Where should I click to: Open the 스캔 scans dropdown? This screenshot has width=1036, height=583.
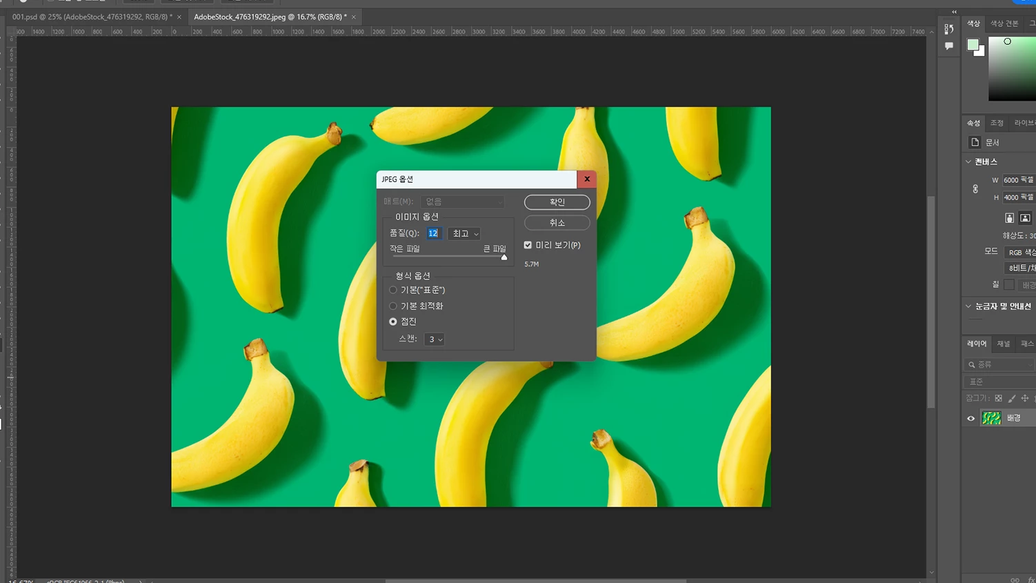point(435,339)
